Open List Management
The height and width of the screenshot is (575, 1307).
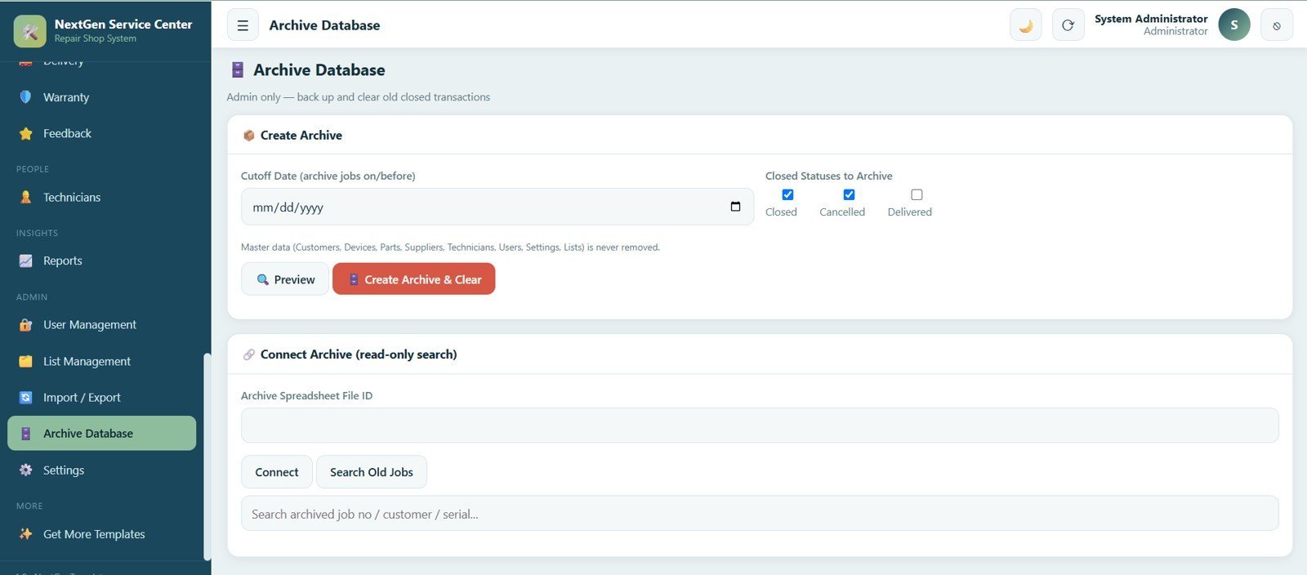102,361
